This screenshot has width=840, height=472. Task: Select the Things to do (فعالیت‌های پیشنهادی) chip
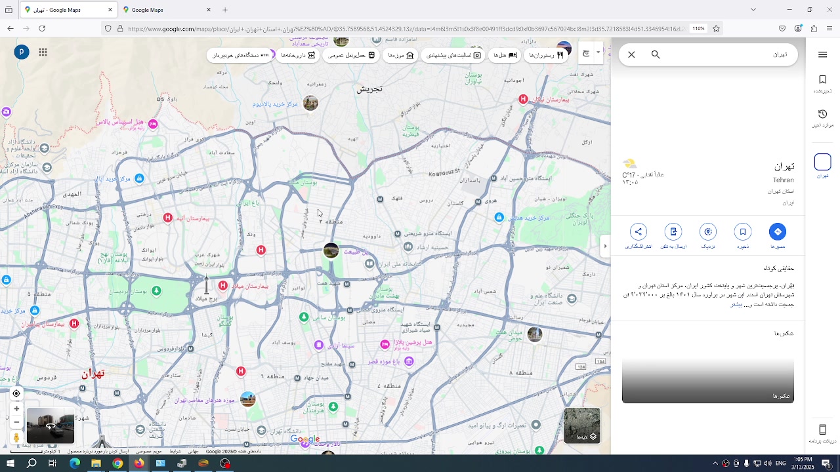tap(454, 55)
